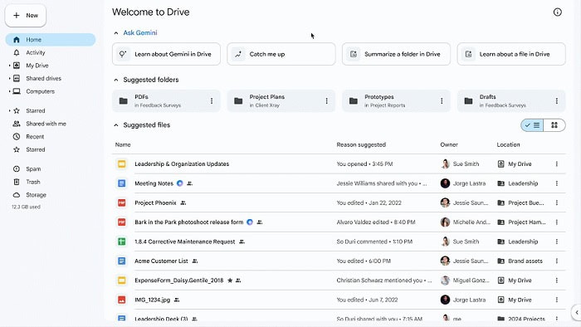Open the Meeting Notes document

[x=154, y=183]
